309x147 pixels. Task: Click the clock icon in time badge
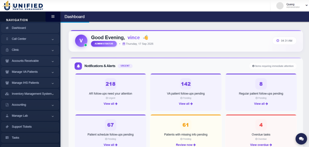pyautogui.click(x=278, y=41)
